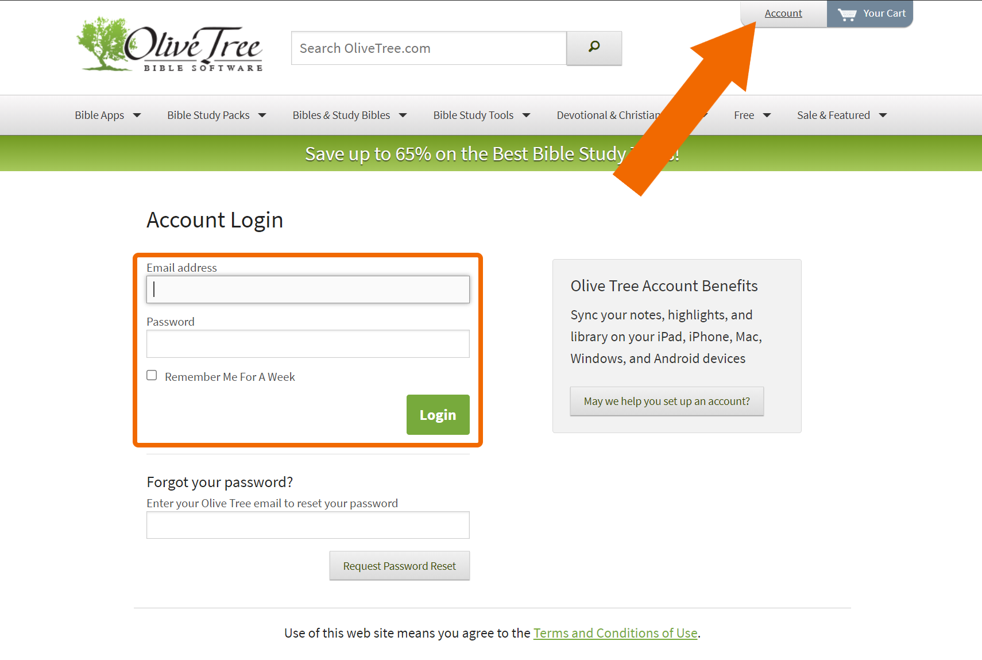
Task: Check Remember Me For A Week
Action: (x=152, y=375)
